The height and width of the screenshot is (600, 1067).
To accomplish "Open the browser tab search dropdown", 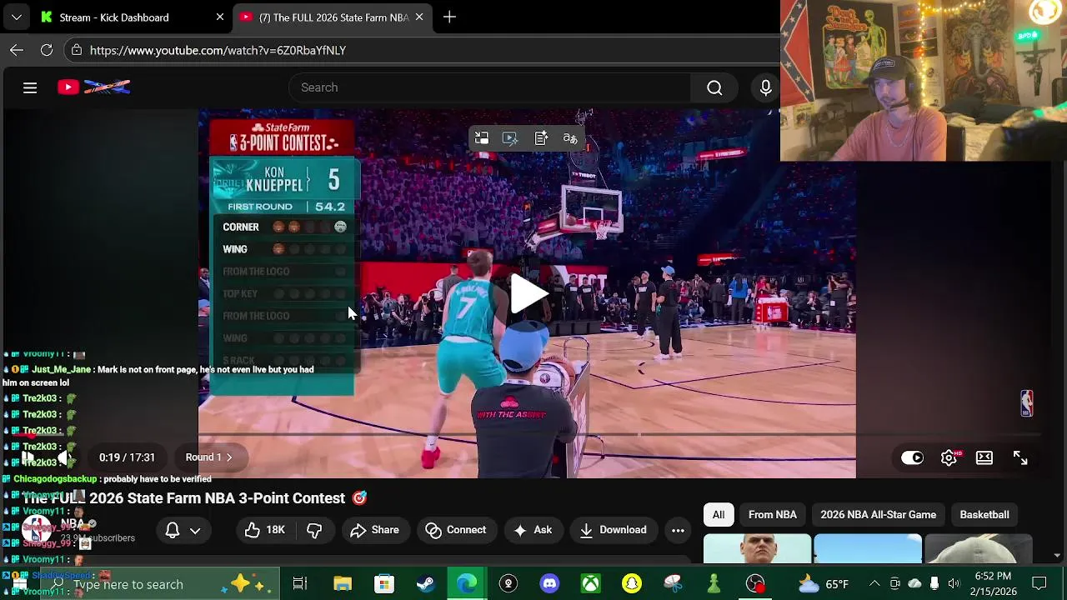I will point(16,17).
